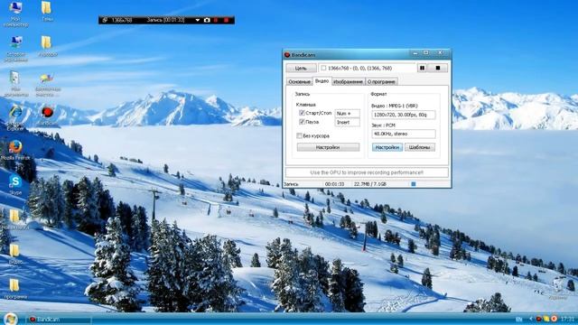Viewport: 578px width, 325px height.
Task: Toggle the checkbox beside 1366x768 target text
Action: 323,69
